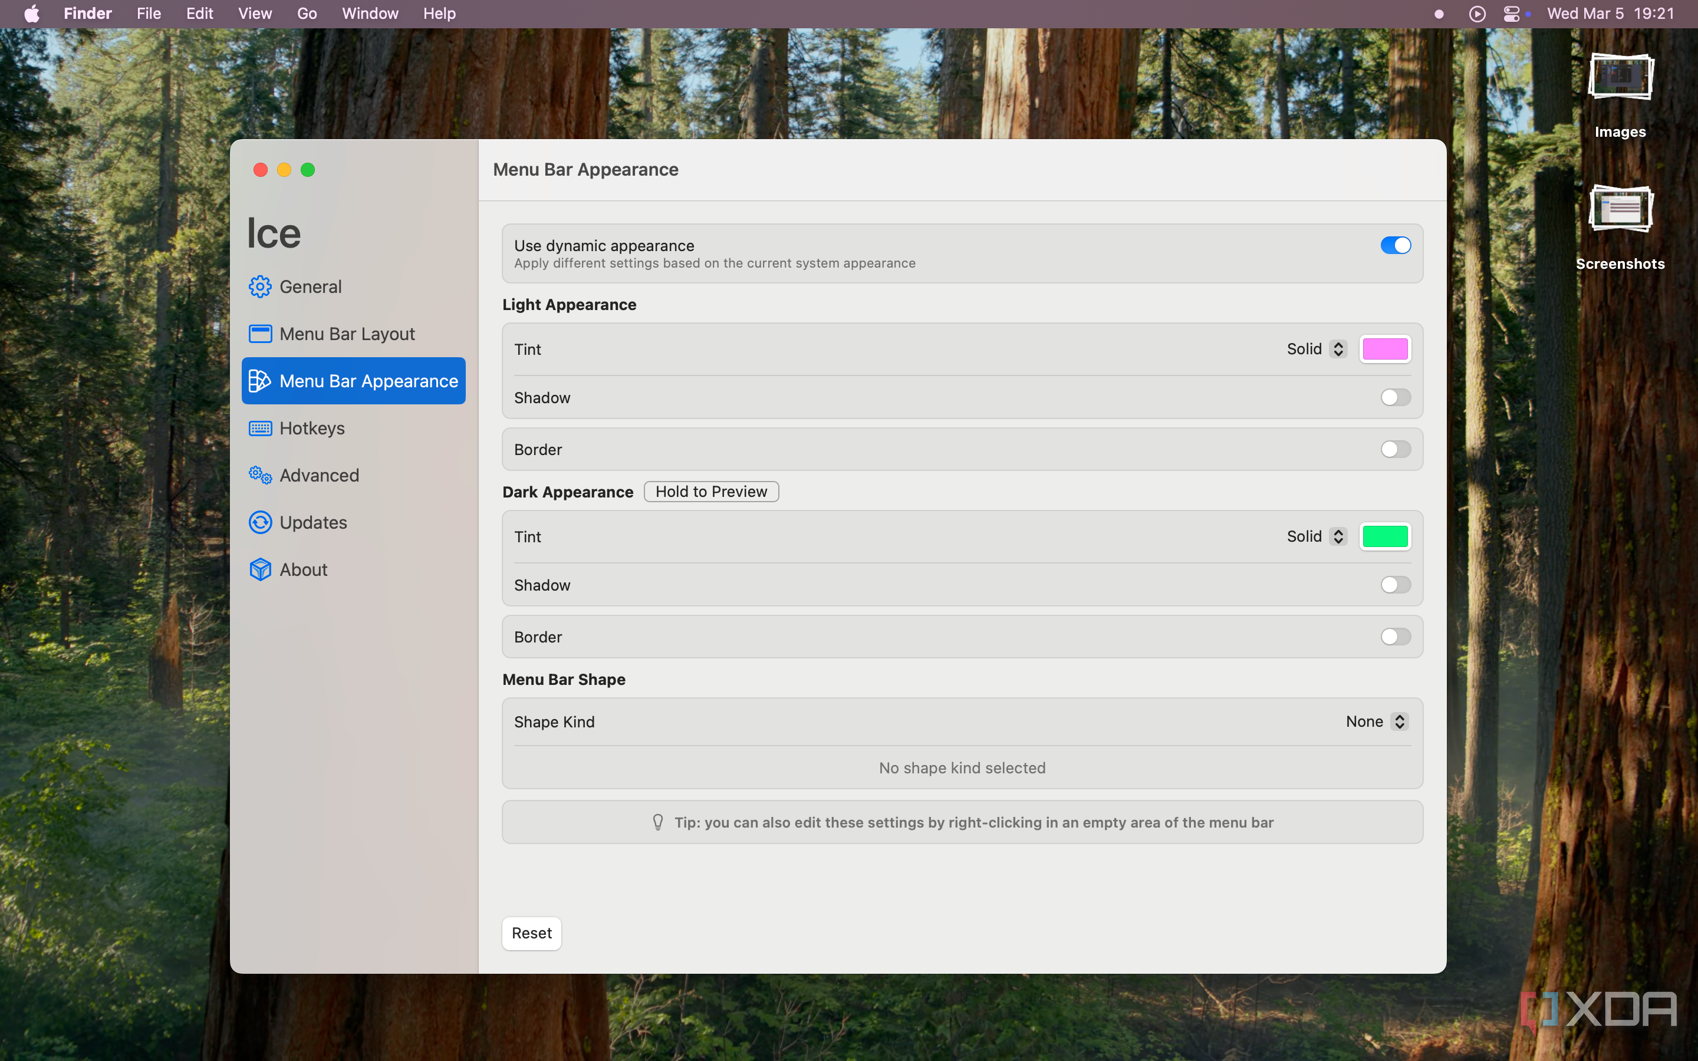Click the lightbulb tip icon
This screenshot has width=1698, height=1061.
[657, 822]
